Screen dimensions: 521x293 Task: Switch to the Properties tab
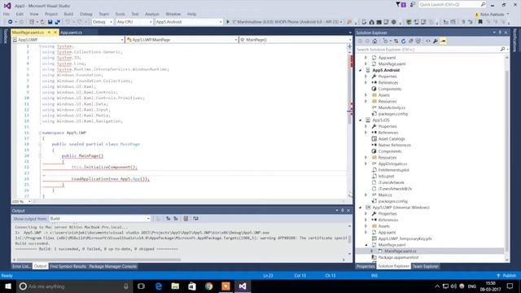pyautogui.click(x=366, y=266)
